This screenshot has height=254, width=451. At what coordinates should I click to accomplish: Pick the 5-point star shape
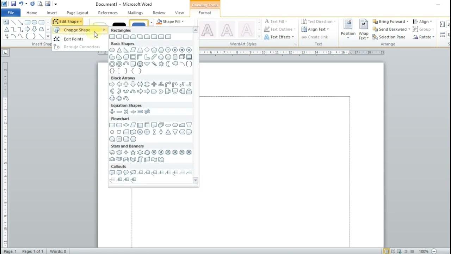click(133, 152)
